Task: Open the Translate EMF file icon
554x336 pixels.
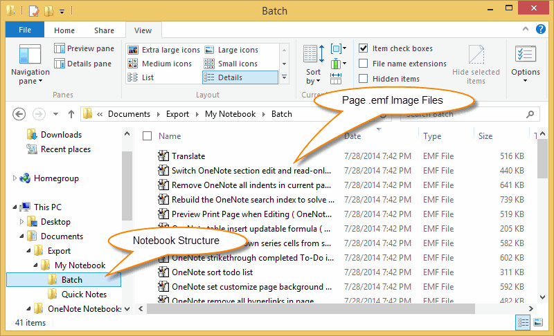Action: tap(163, 156)
